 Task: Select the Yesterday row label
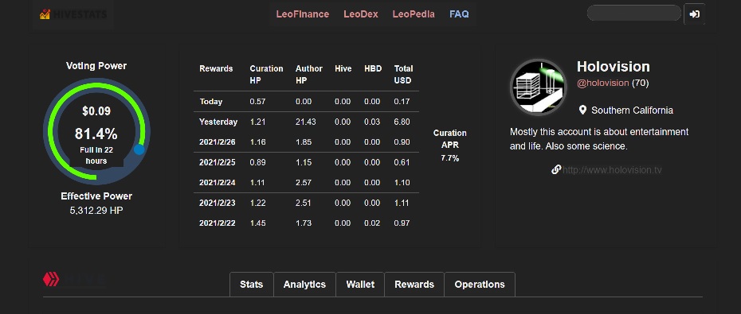[218, 122]
